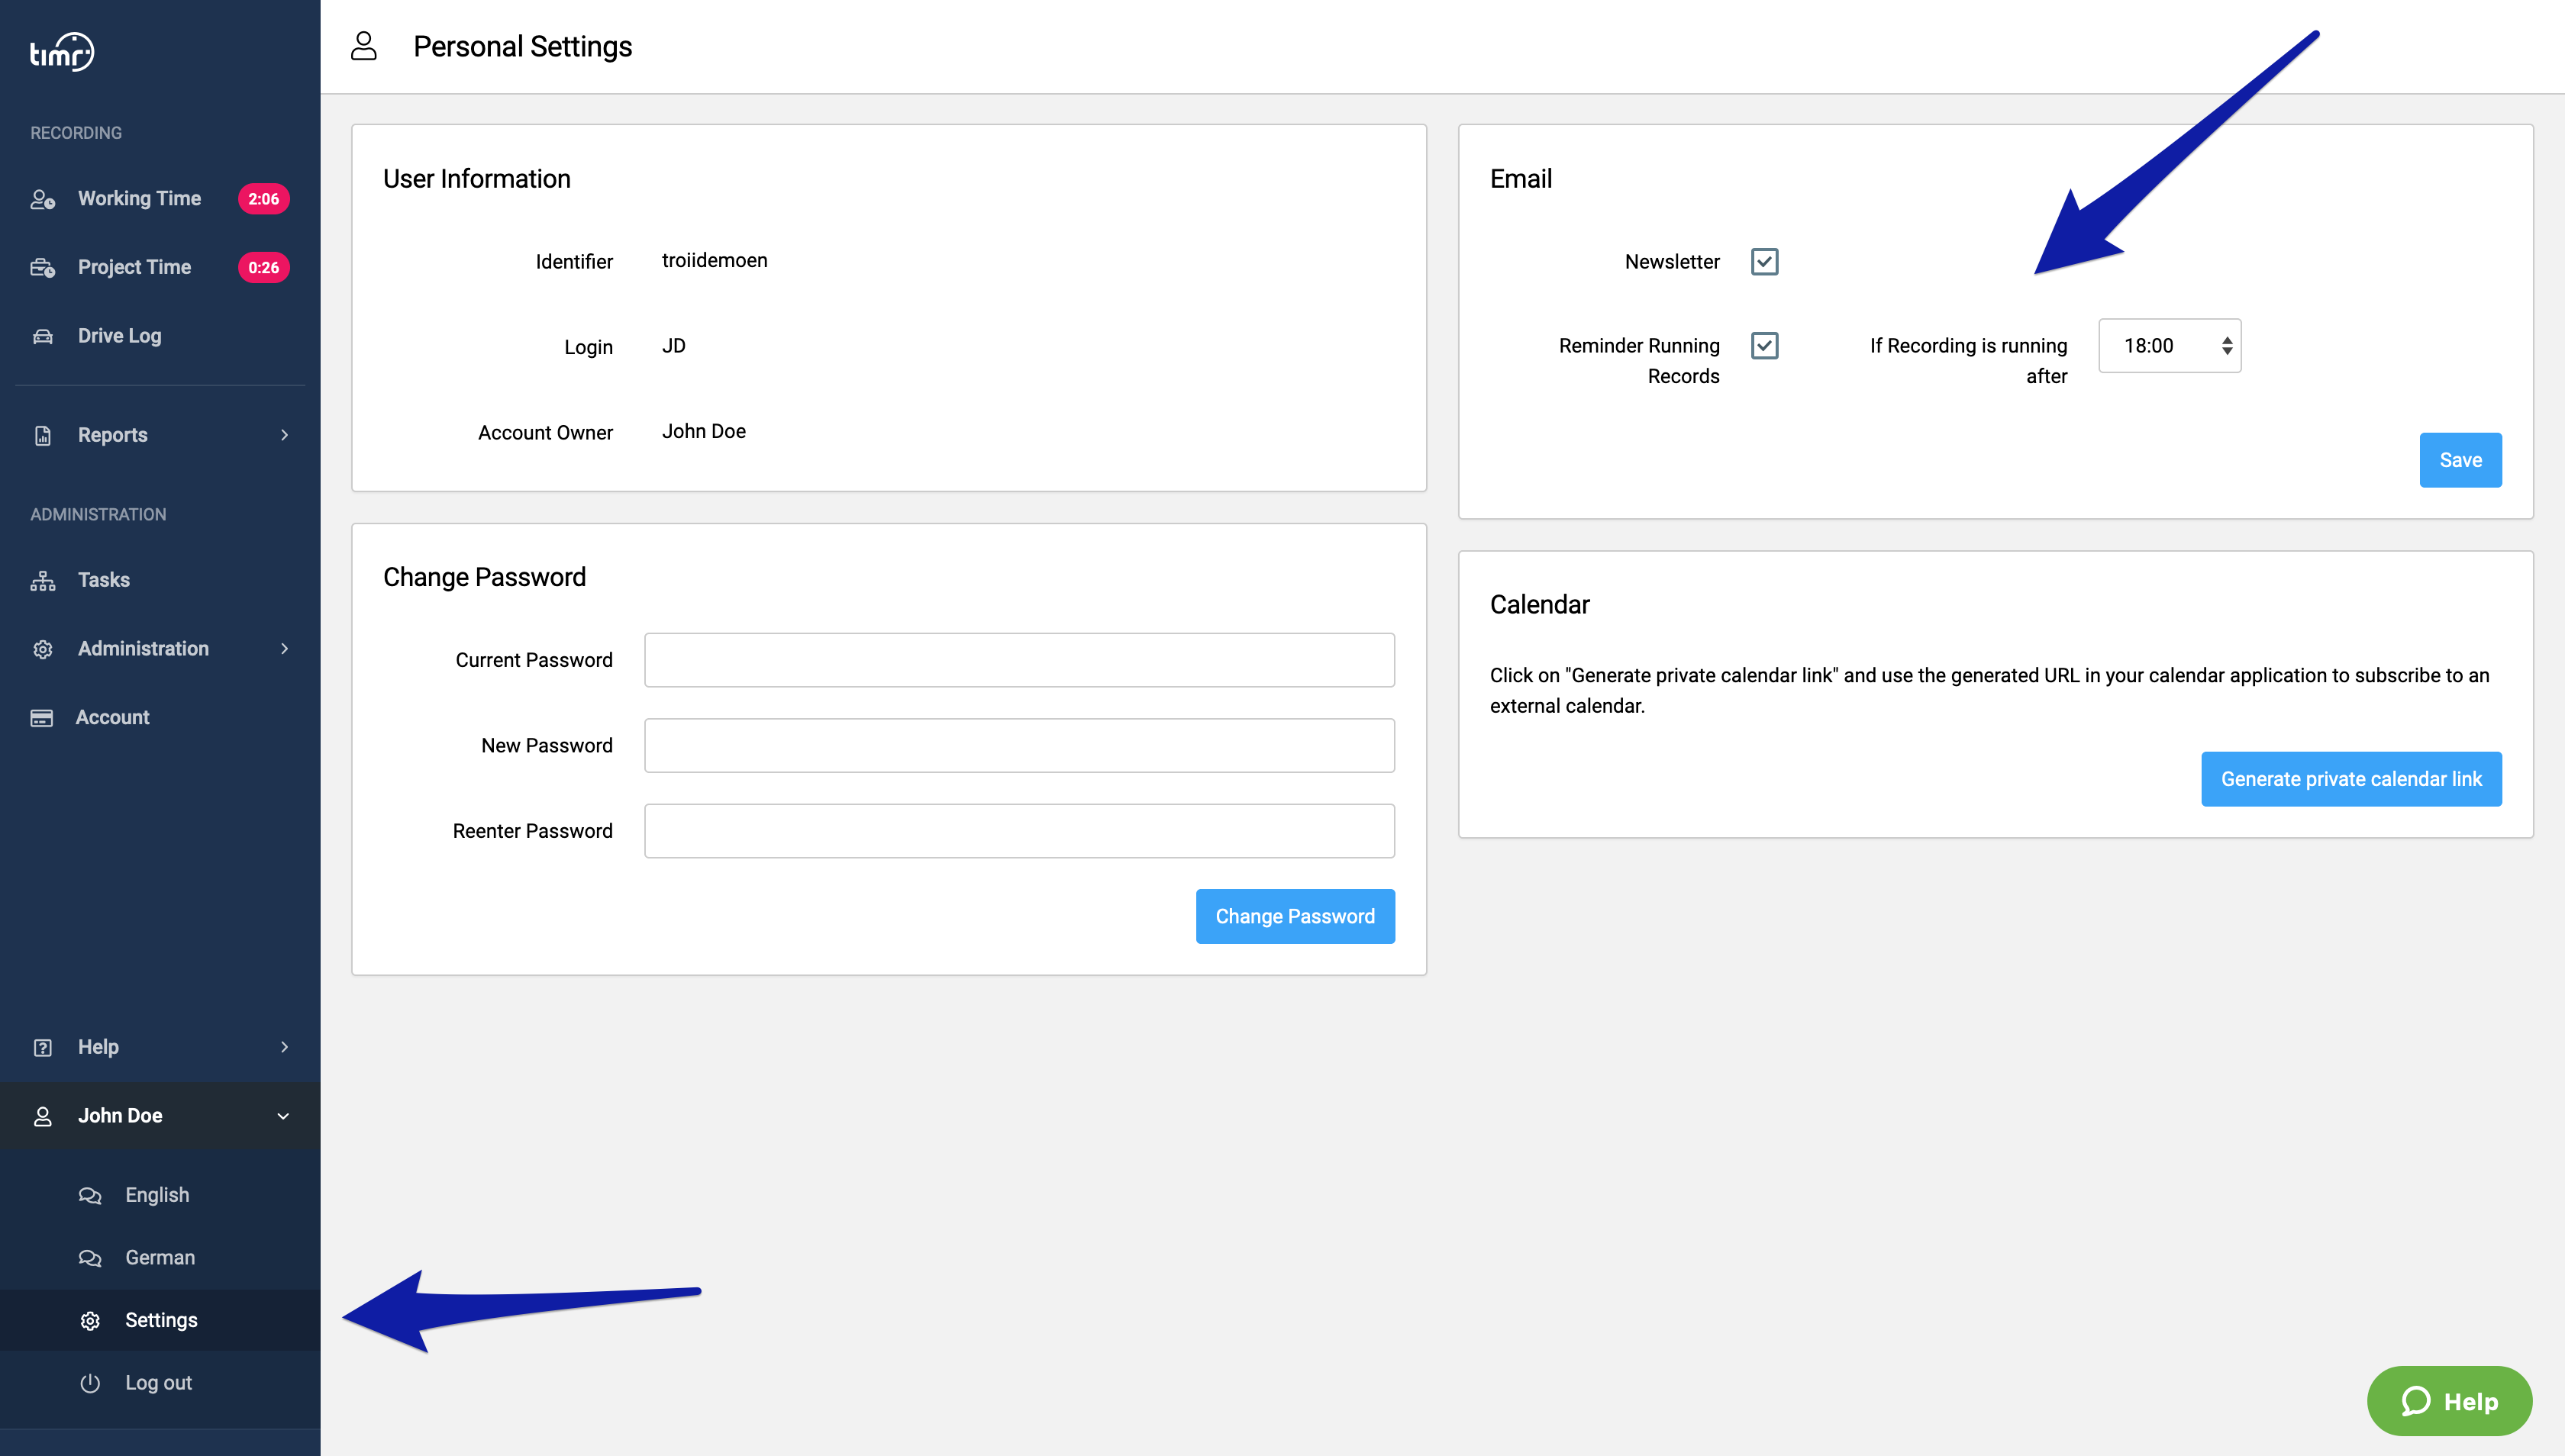The image size is (2565, 1456).
Task: Click the Personal Settings header user icon
Action: click(364, 46)
